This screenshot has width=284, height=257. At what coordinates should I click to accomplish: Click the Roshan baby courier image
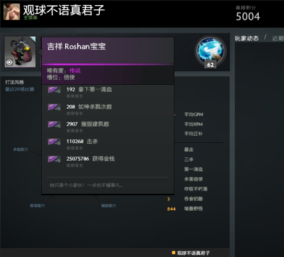tap(20, 52)
